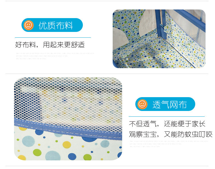Screen dimensions: 215x169
Task: Click the blue stitched trim in mesh photo
Action: 68,129
